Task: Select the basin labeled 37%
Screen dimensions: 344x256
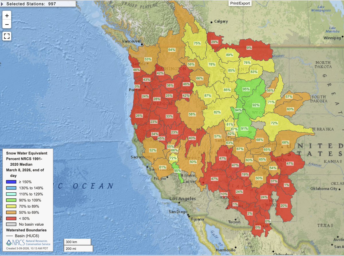Action: (x=274, y=181)
